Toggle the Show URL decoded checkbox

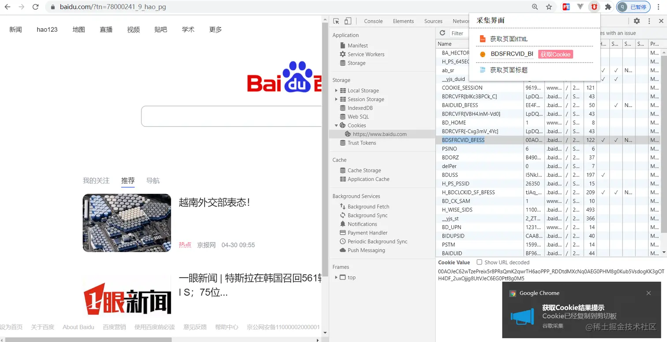(479, 262)
